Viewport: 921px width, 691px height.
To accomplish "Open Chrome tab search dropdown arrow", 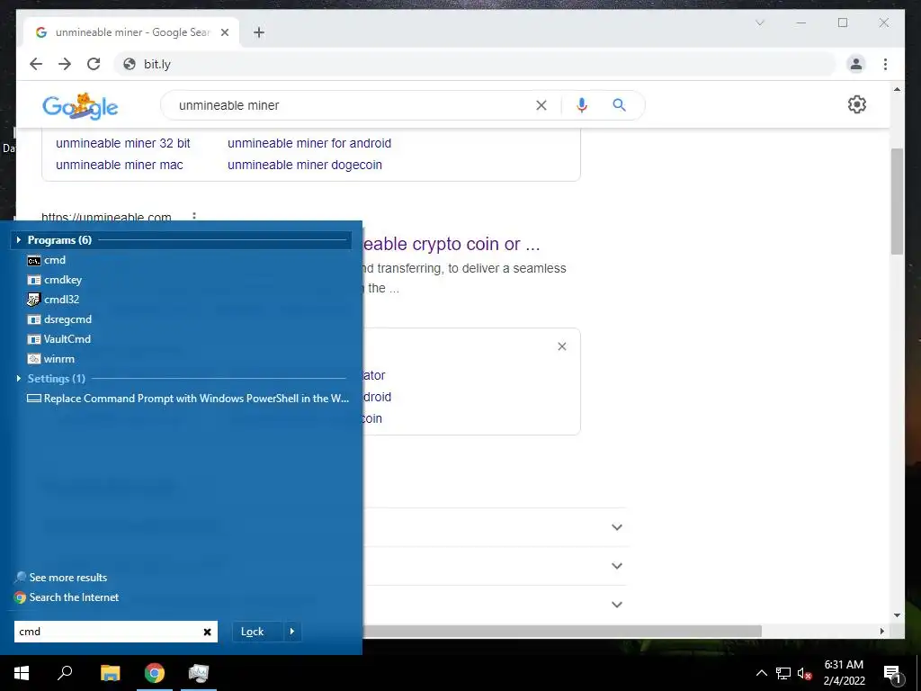I will (x=759, y=22).
